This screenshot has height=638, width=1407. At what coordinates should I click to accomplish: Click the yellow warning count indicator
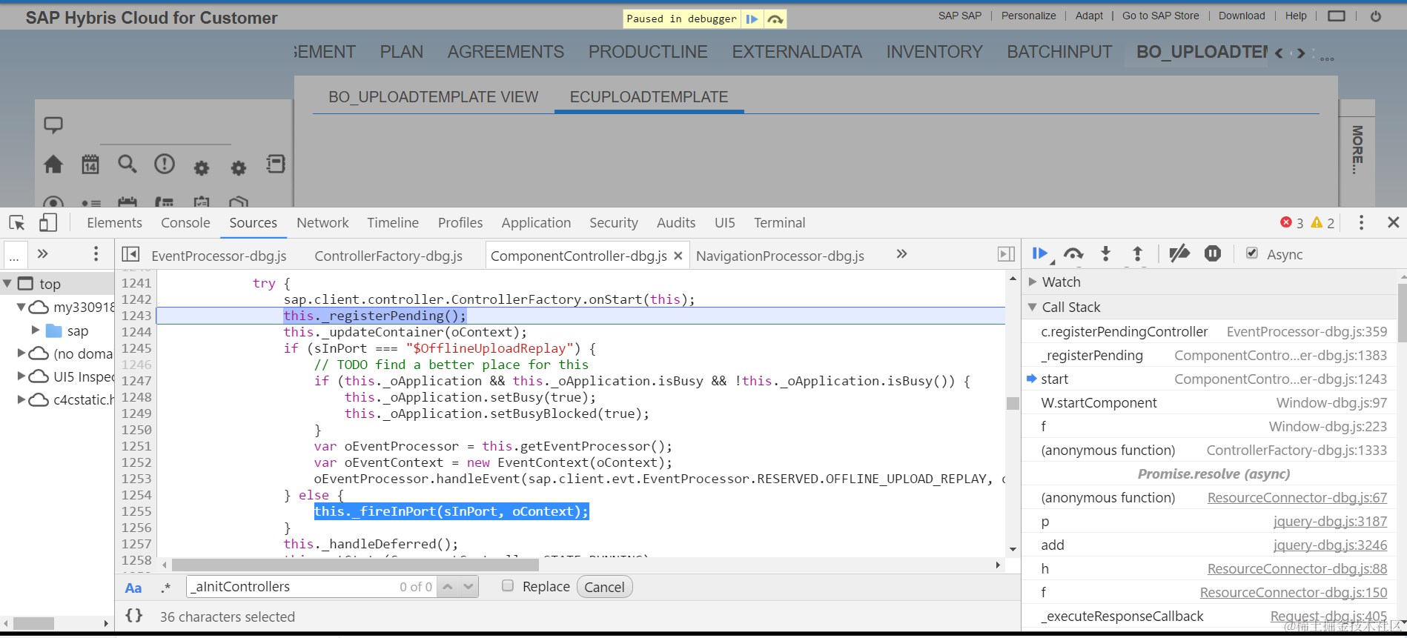click(x=1322, y=223)
